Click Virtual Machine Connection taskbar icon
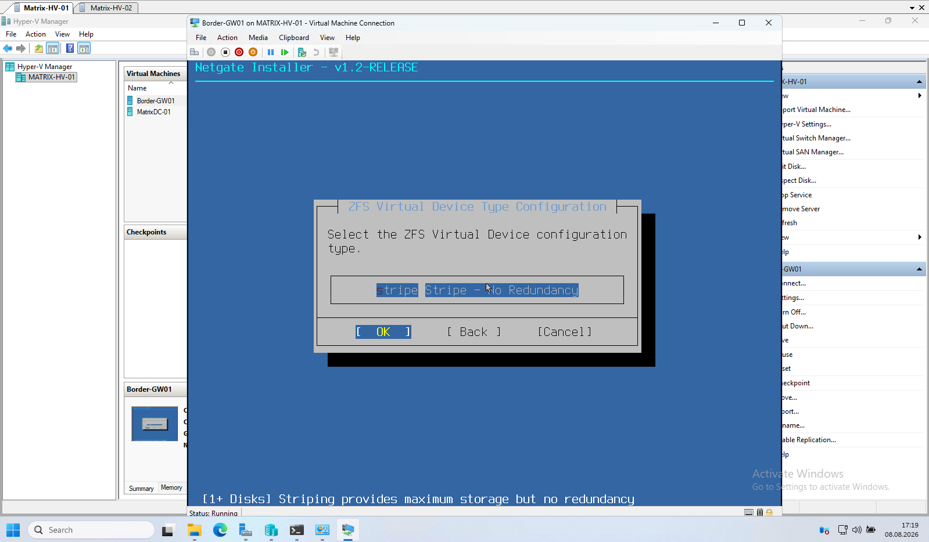This screenshot has height=542, width=929. [x=347, y=530]
